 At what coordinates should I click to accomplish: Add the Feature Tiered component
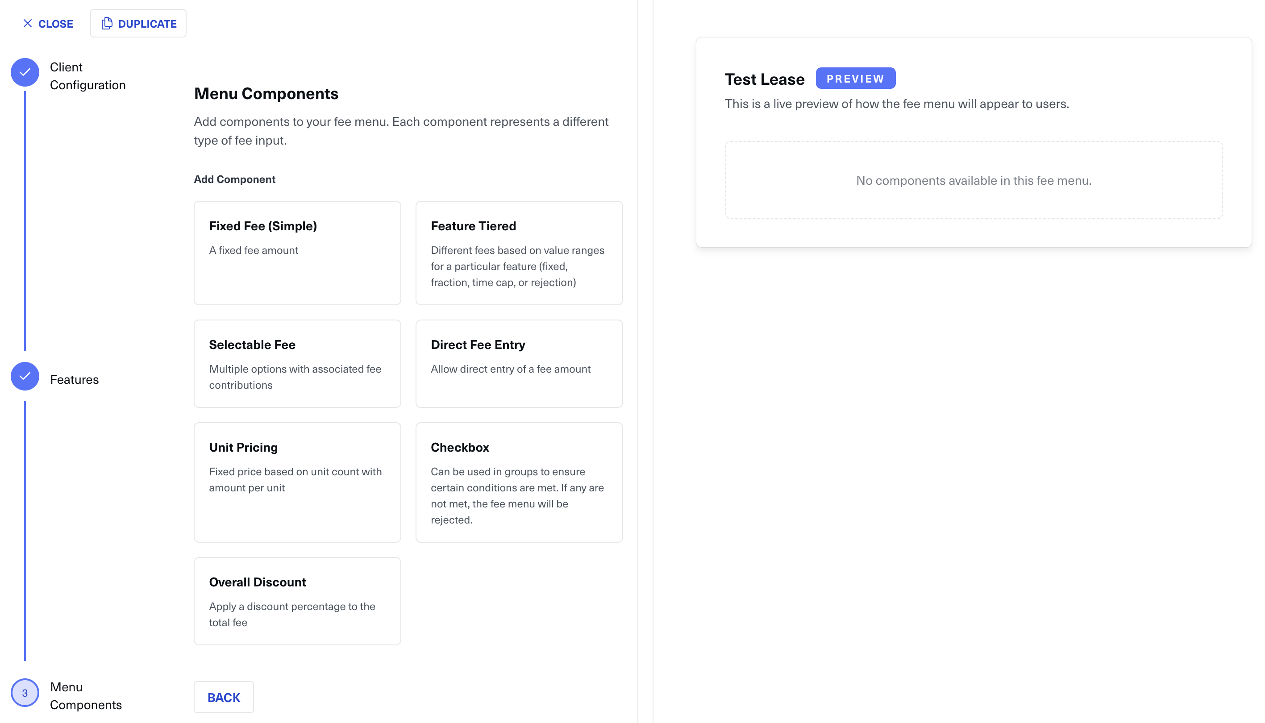519,253
